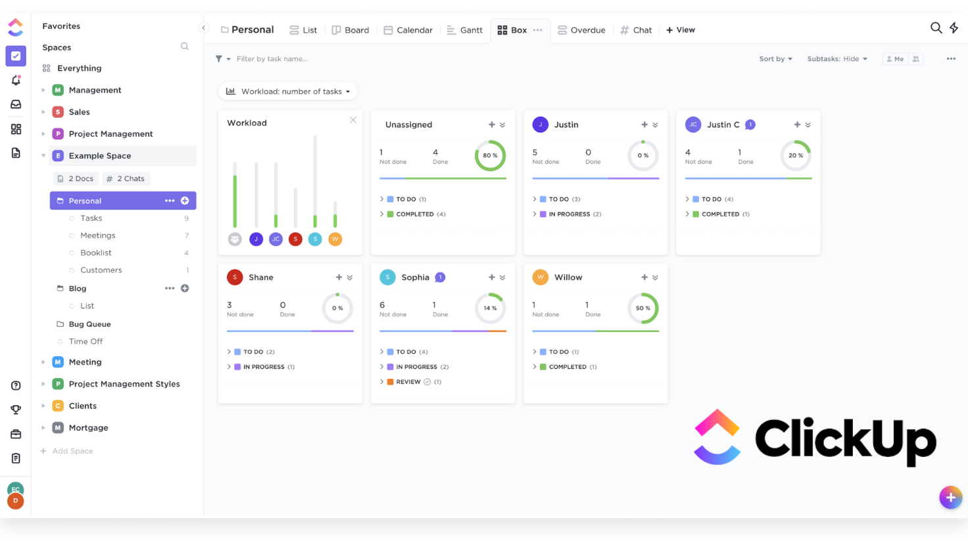This screenshot has height=547, width=968.
Task: Toggle the assignees filter icon
Action: point(916,59)
